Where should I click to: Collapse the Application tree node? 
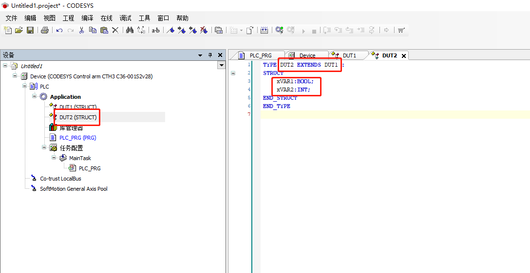click(35, 96)
